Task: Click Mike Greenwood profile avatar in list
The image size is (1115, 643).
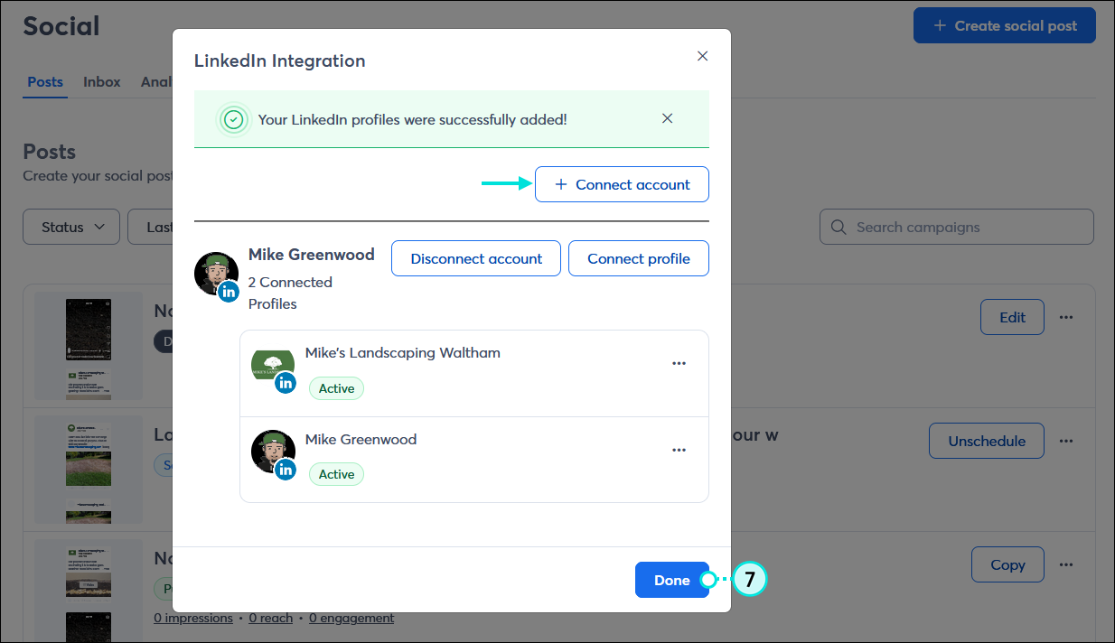Action: (273, 452)
